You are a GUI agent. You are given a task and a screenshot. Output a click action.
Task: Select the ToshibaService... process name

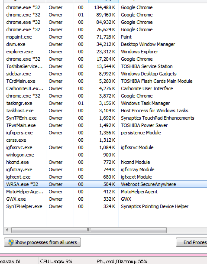[24, 66]
